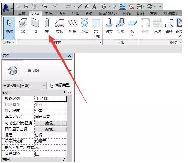The height and width of the screenshot is (163, 188).
Task: Select the Aligned Dimension tool in quick access
Action: tap(80, 6)
